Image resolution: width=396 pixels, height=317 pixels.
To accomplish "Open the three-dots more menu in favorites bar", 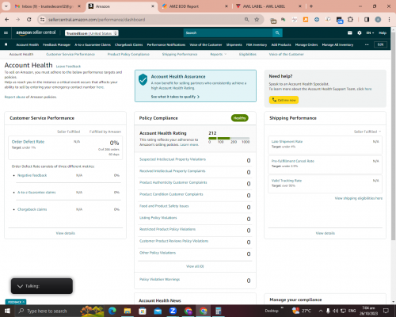I will (367, 44).
